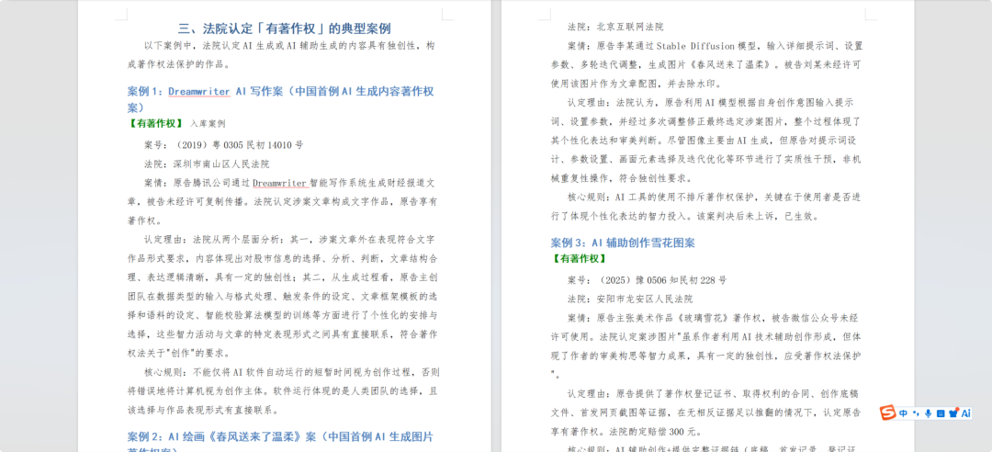Click the line starting 认定理由:法院认为,原告利用 AI 模型
Viewport: 992px width, 452px height.
(712, 102)
